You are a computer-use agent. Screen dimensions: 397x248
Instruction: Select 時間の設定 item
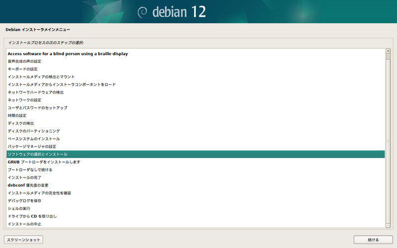[17, 115]
